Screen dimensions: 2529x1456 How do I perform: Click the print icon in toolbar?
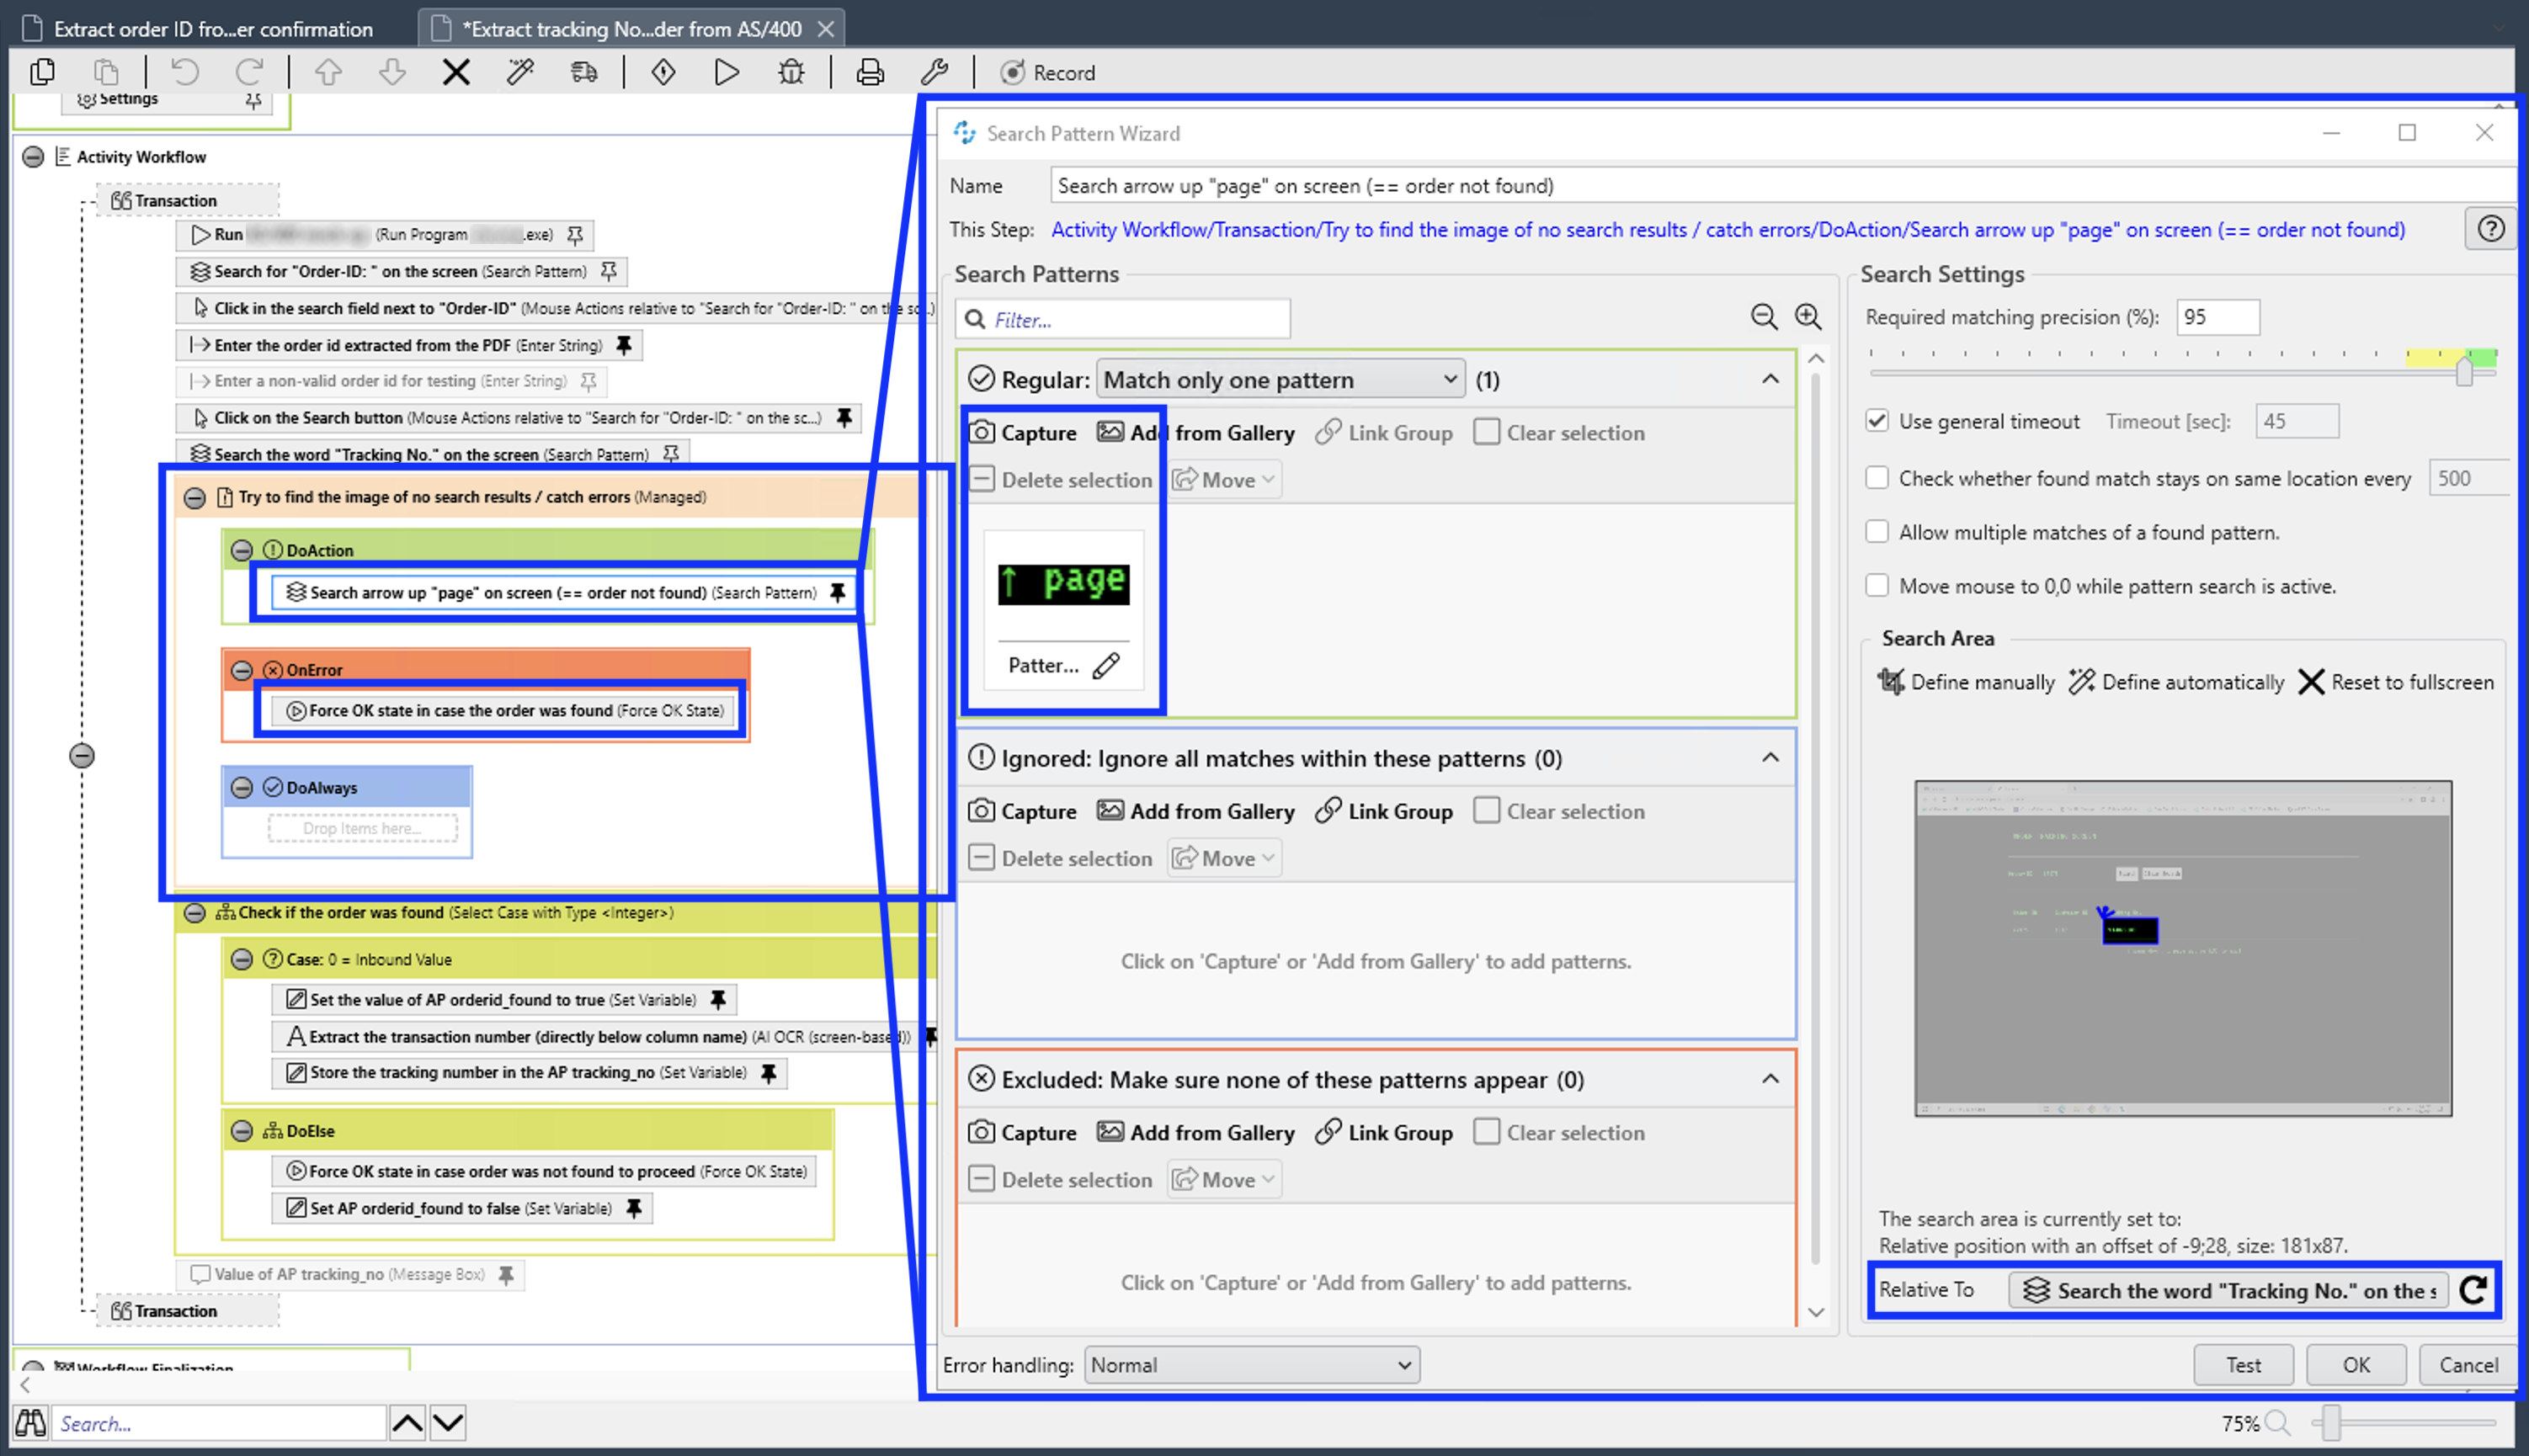870,72
